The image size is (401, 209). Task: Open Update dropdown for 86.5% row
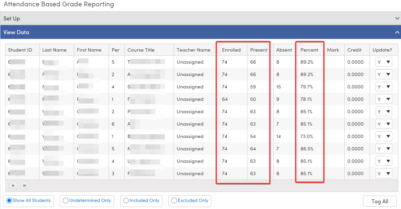point(384,149)
